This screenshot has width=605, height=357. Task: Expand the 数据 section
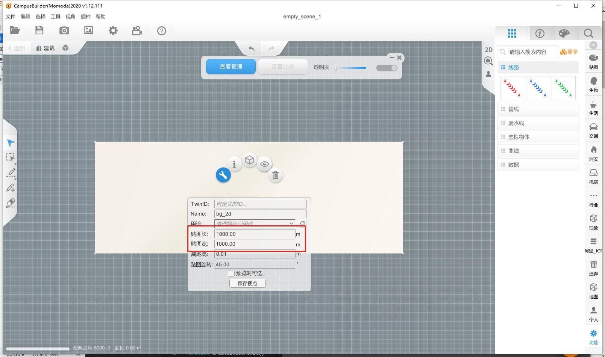(x=538, y=165)
